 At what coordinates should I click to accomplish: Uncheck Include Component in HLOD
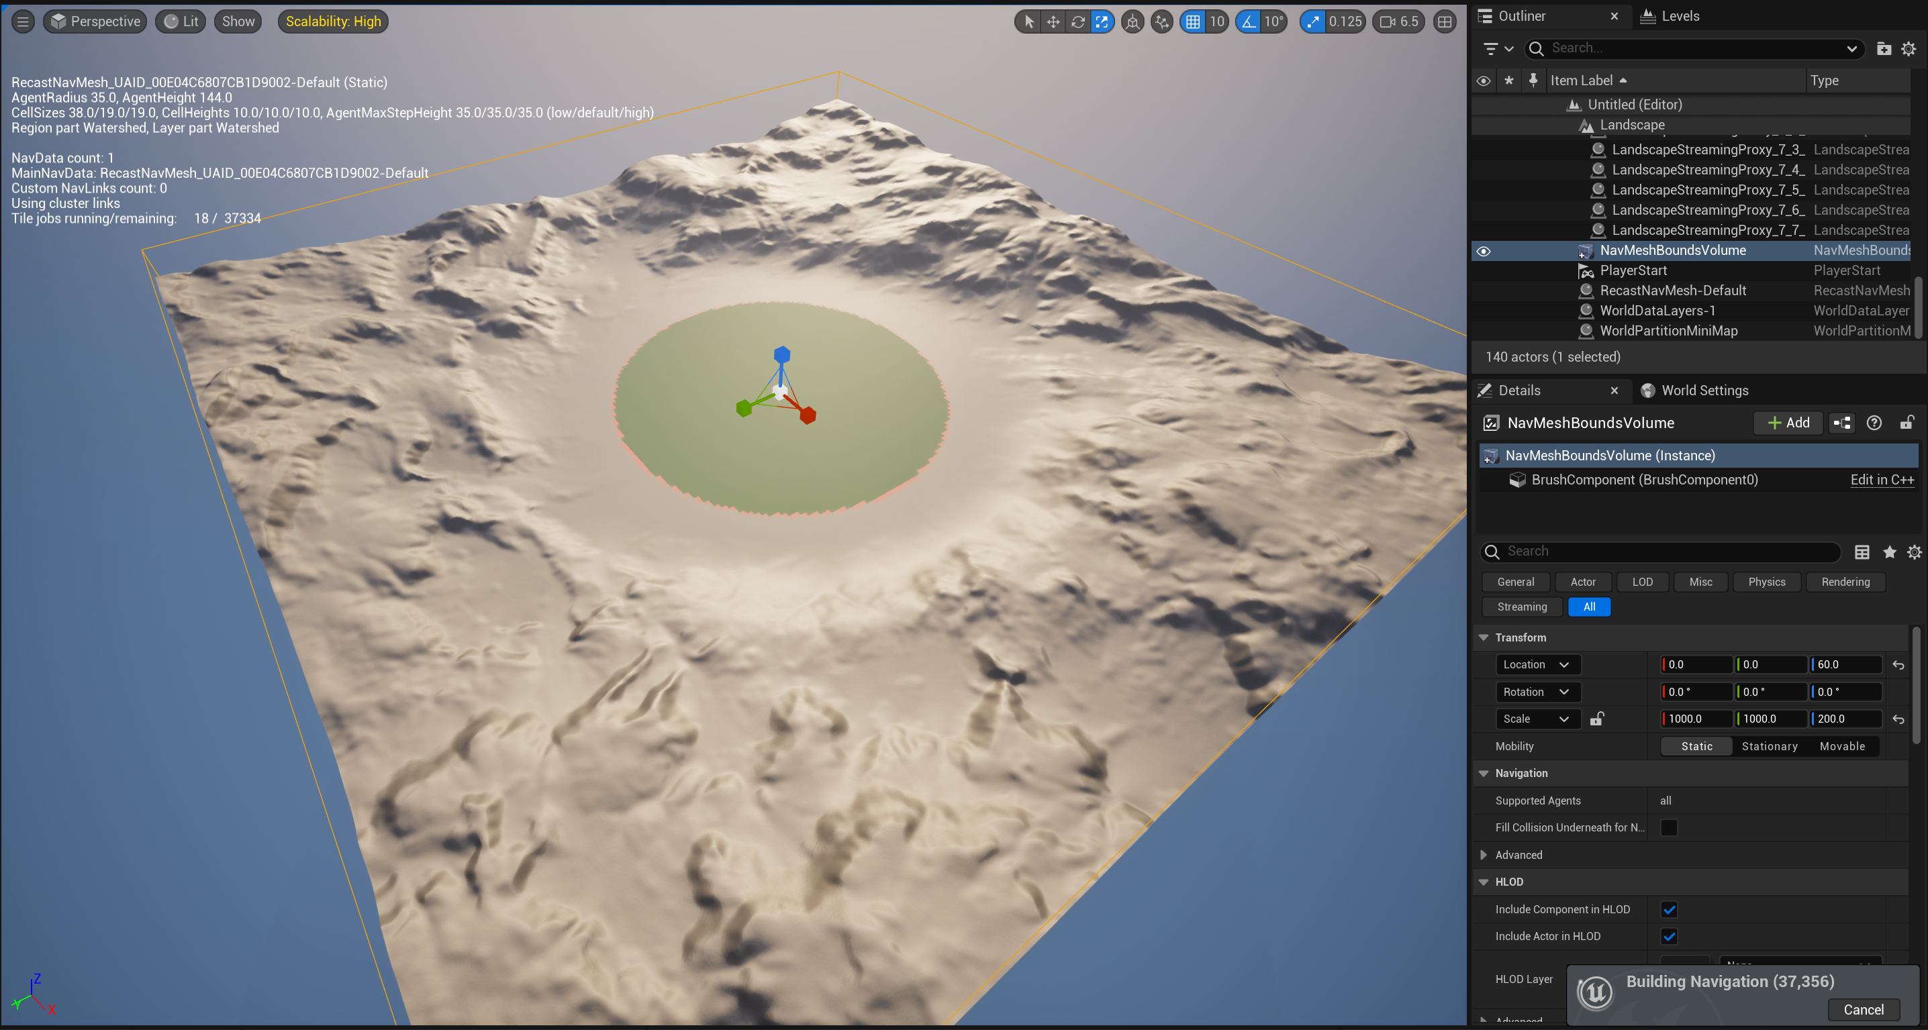click(1668, 910)
